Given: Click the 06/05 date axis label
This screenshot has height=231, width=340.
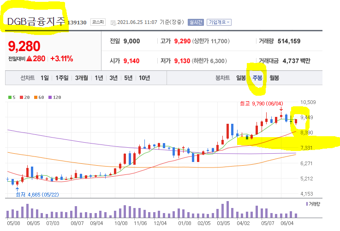Looking at the screenshot, I should [x=33, y=223].
